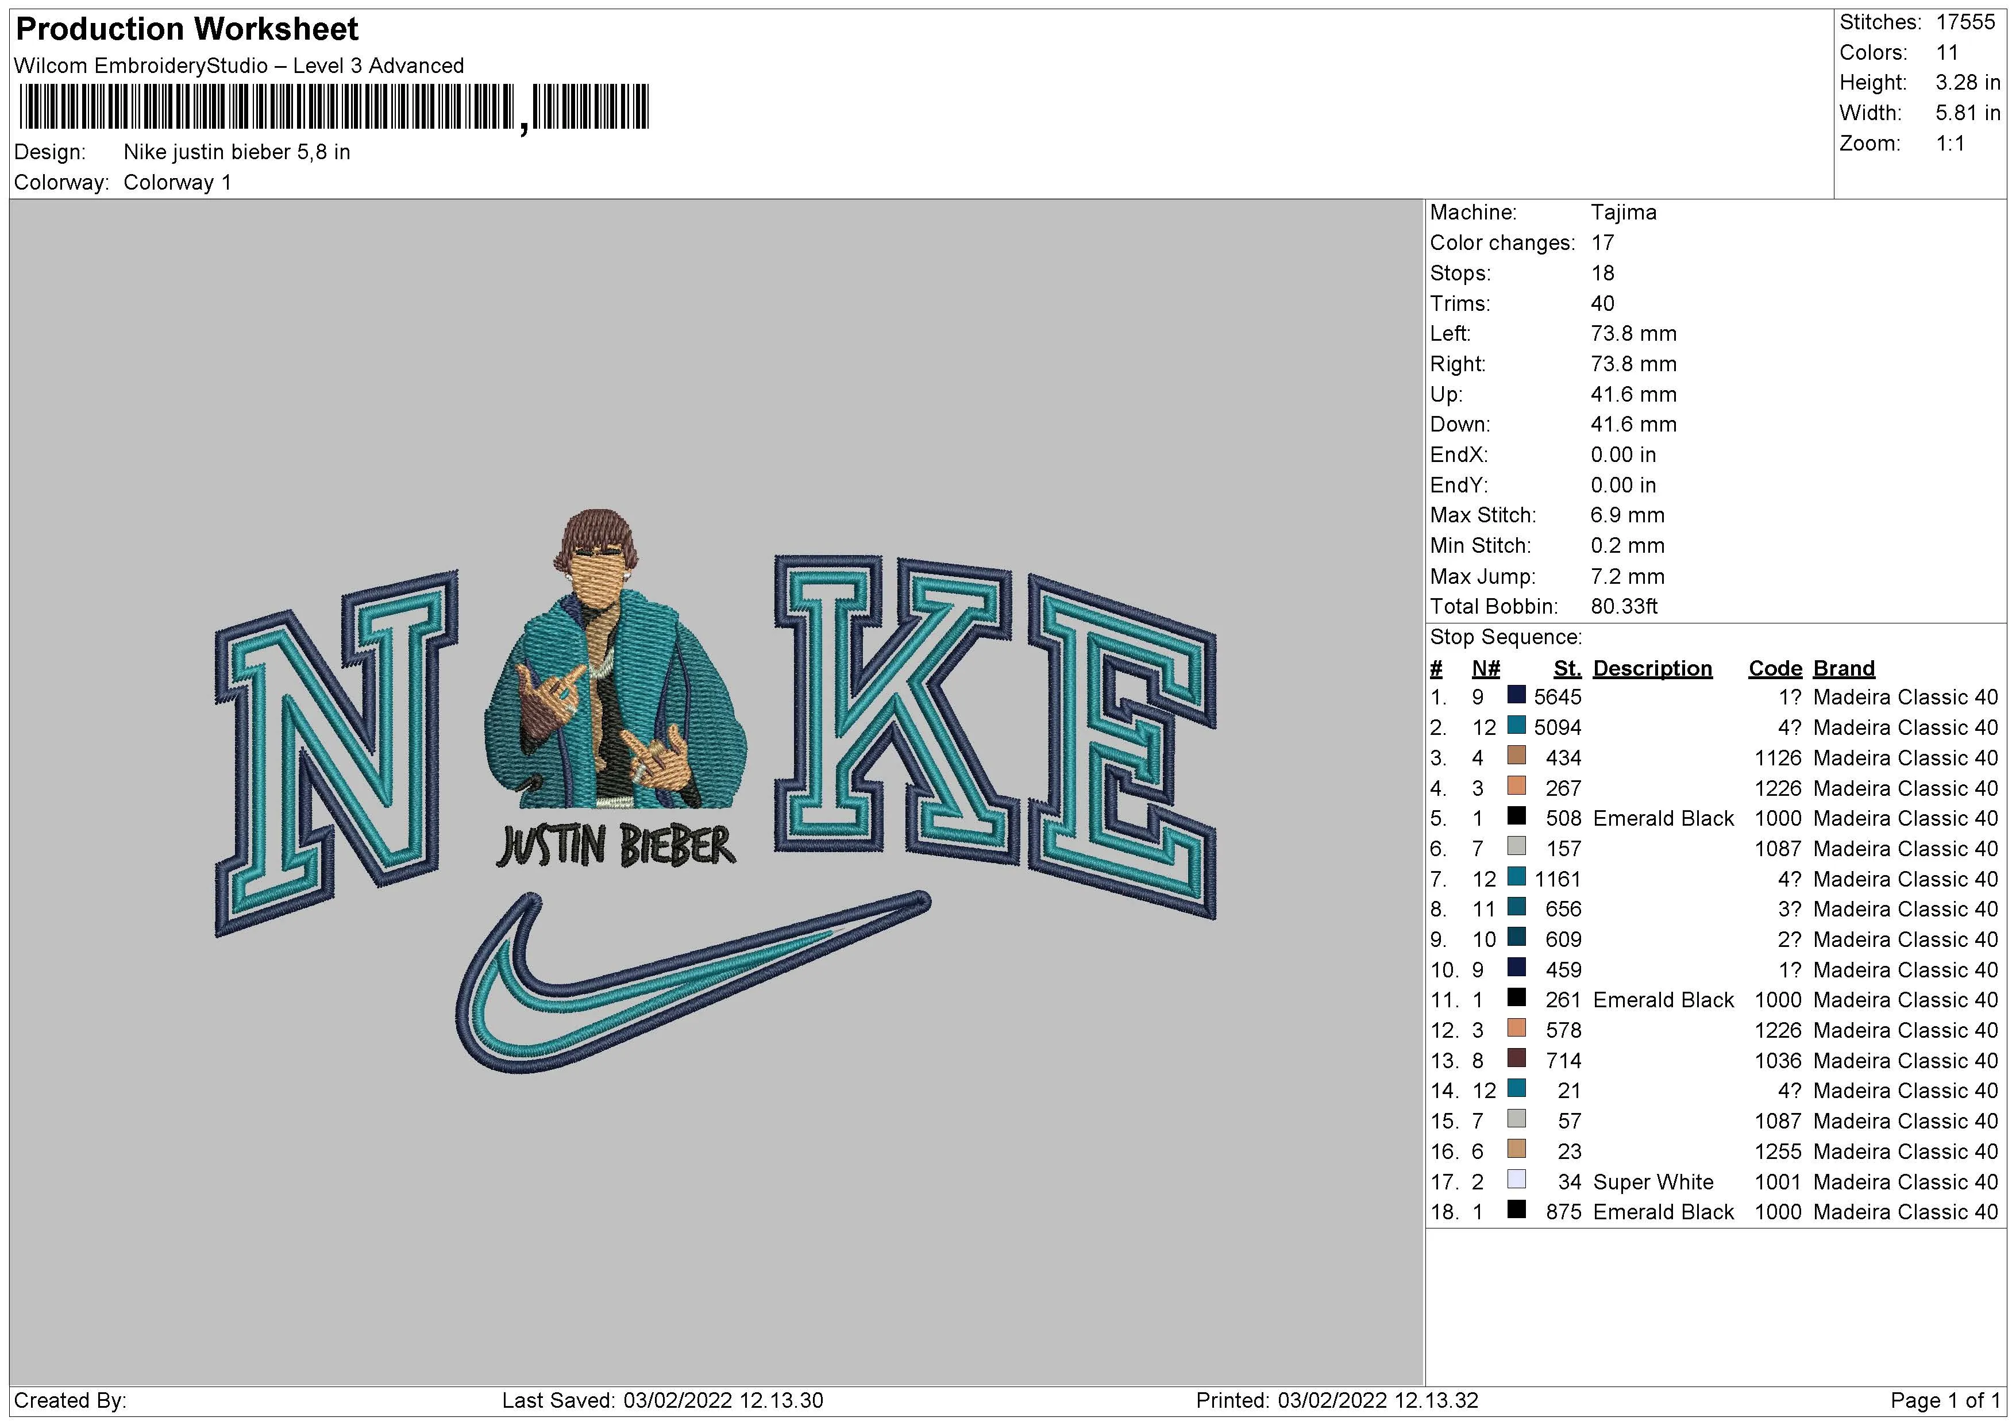Click the brown swatch in stop sequence row 13

coord(1516,1059)
